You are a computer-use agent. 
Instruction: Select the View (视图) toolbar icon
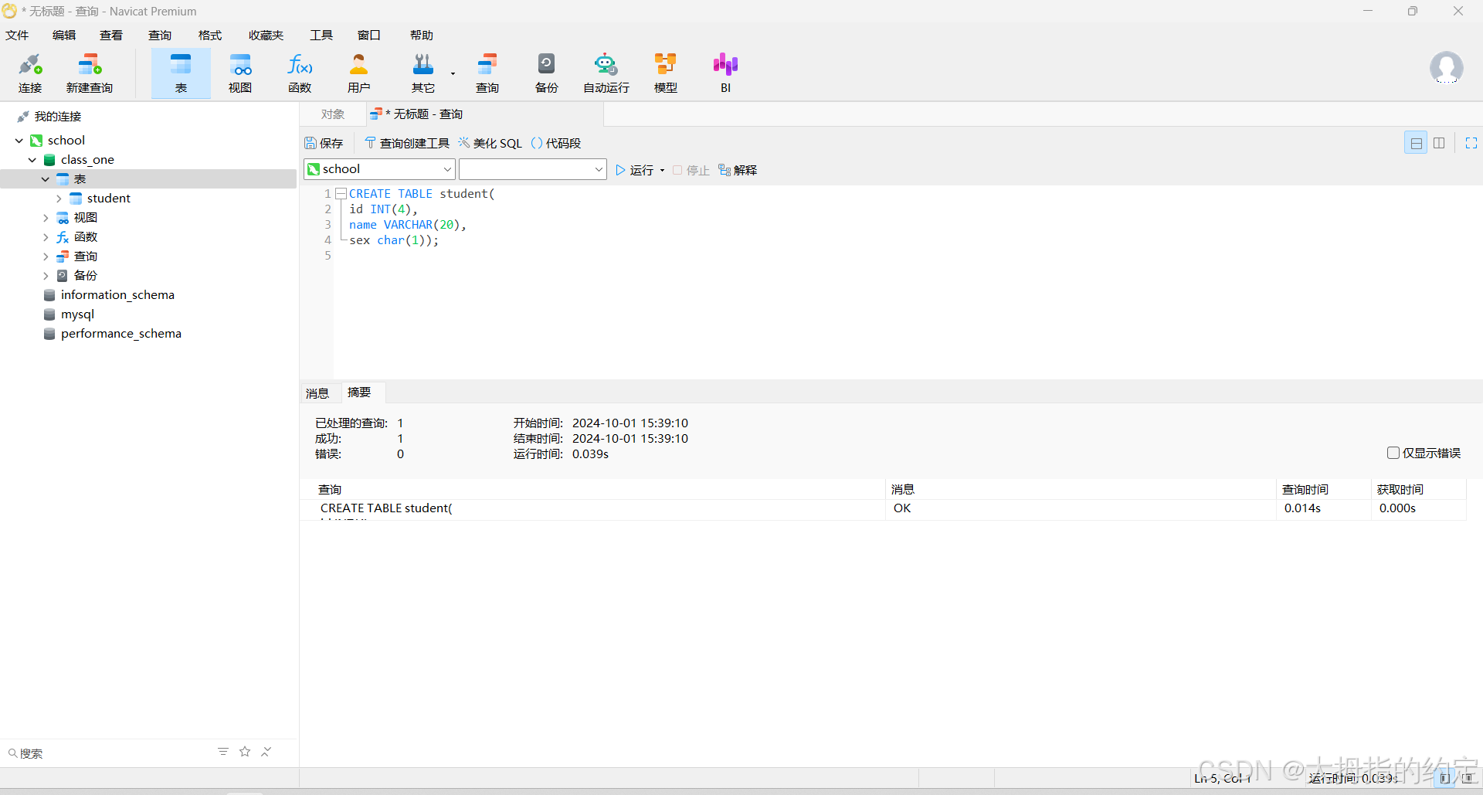pos(240,73)
